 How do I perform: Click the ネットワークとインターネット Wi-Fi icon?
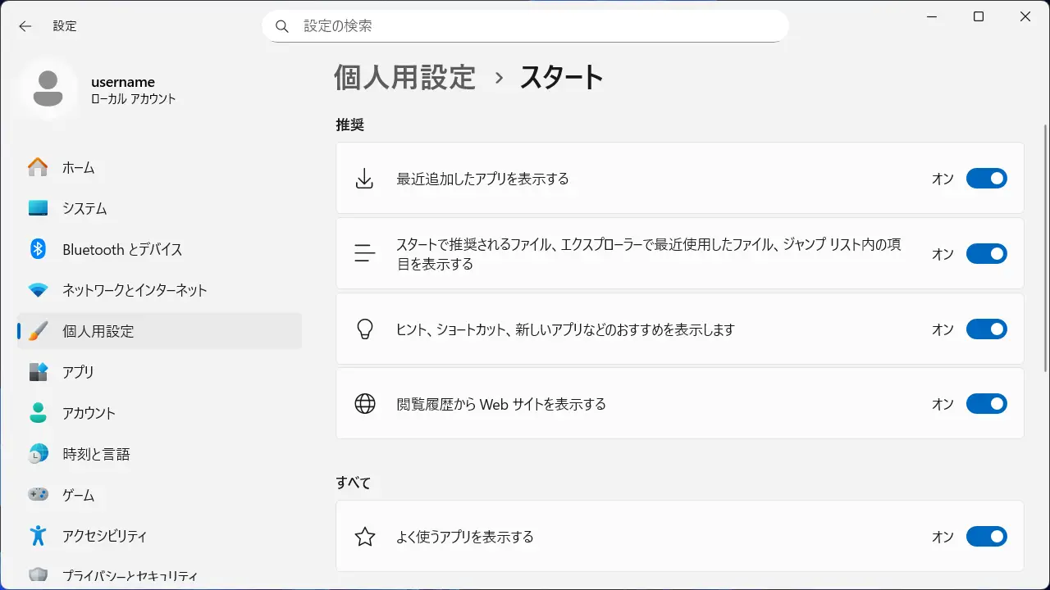[38, 290]
